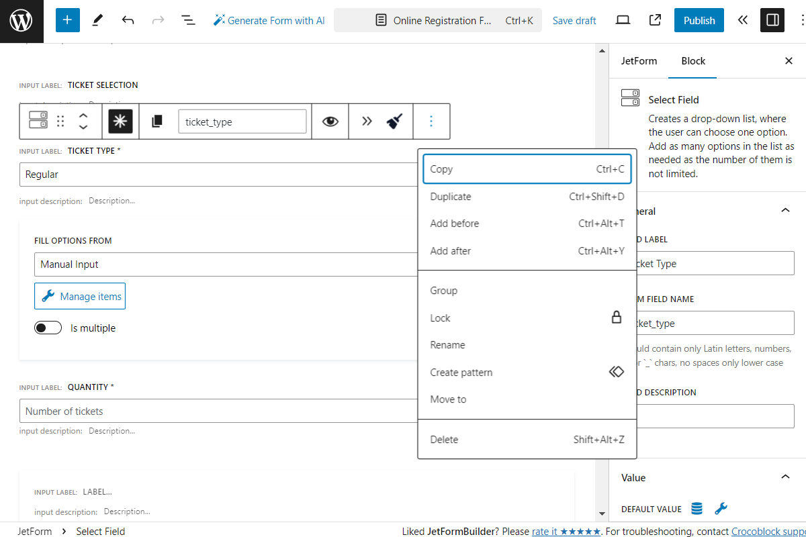Click the lock icon beside Lock
Viewport: 806px width, 537px height.
tap(617, 318)
